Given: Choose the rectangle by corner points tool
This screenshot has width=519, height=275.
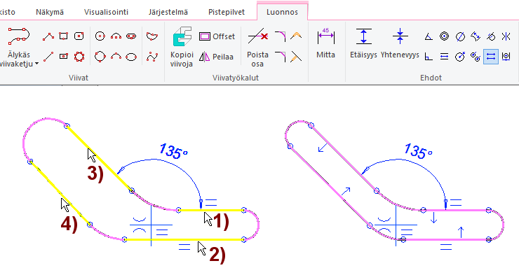Looking at the screenshot, I should (x=64, y=36).
